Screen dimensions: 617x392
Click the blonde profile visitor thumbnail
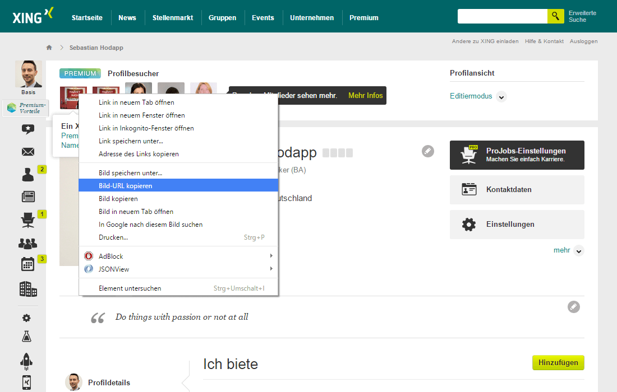pos(204,88)
